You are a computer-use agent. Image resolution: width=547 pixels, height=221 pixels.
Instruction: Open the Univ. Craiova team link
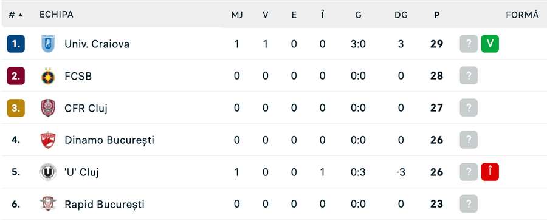click(x=97, y=44)
